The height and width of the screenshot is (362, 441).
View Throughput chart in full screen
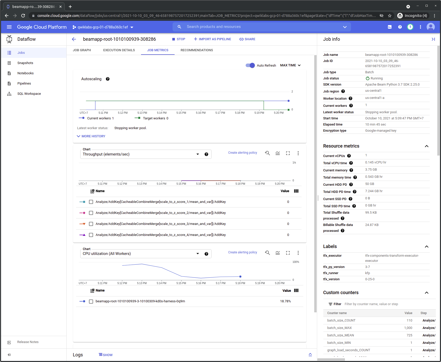(288, 153)
